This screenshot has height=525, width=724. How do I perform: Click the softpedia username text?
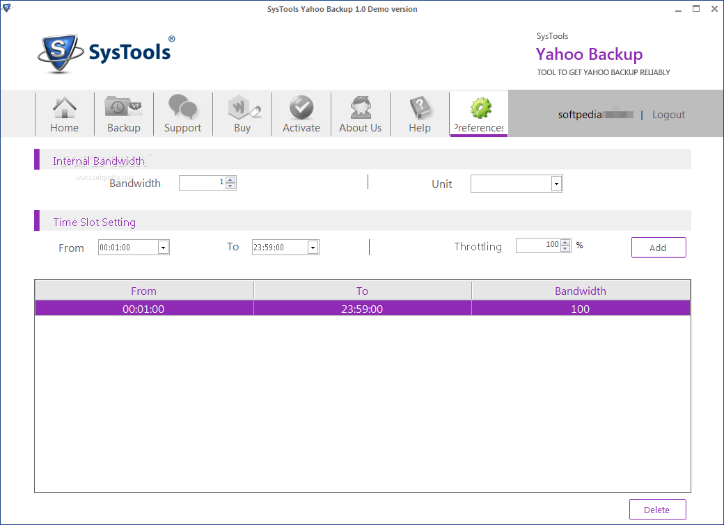(580, 115)
